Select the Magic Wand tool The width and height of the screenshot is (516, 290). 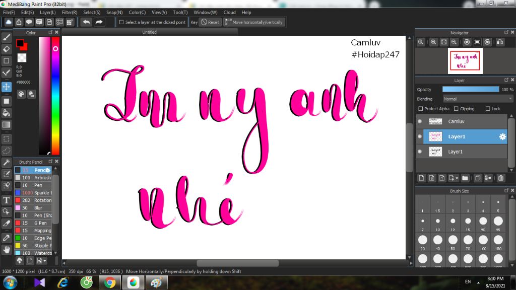tap(6, 163)
